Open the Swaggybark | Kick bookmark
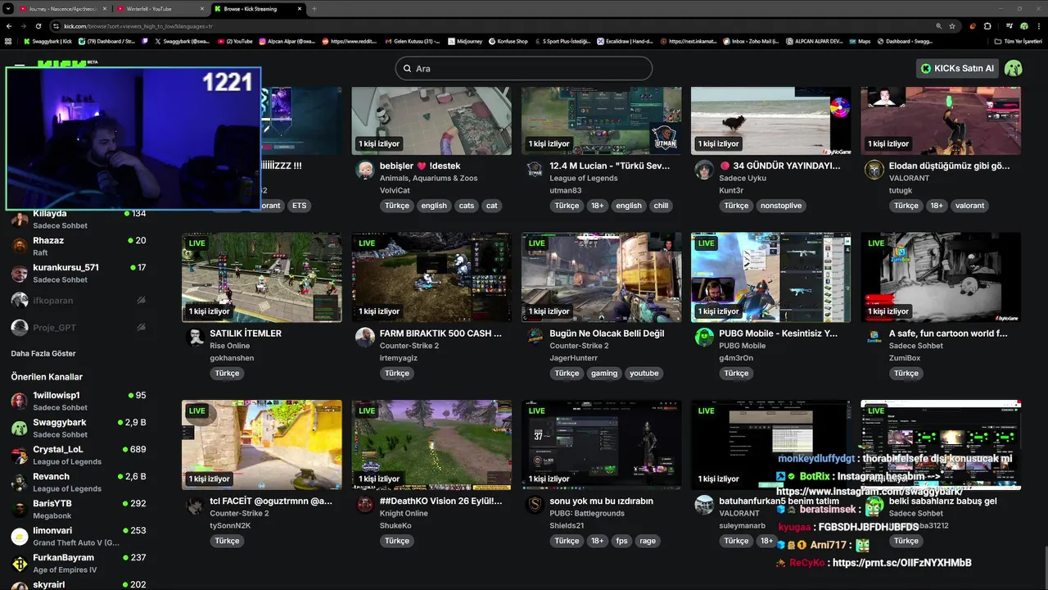 [48, 41]
